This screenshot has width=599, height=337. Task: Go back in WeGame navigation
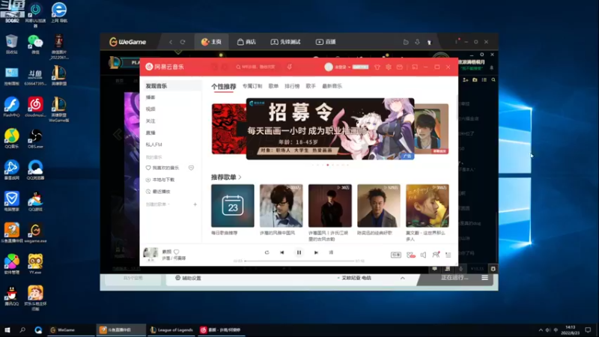coord(171,42)
